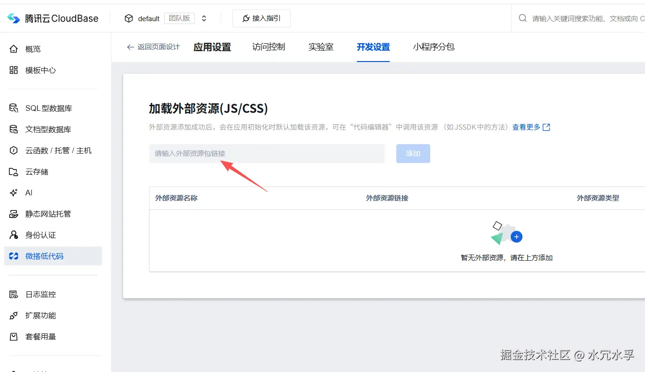
Task: Switch to the 访问控制 tab
Action: [x=268, y=47]
